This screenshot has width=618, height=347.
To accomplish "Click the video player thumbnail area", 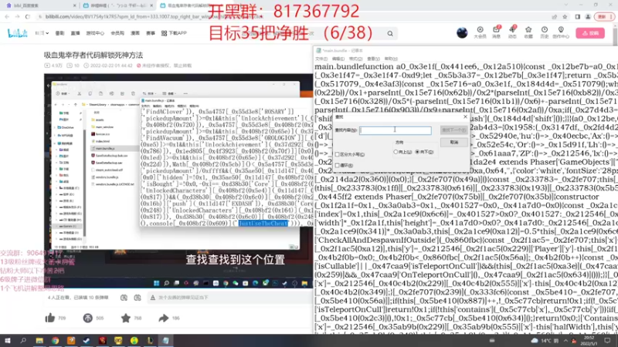I will tap(178, 180).
